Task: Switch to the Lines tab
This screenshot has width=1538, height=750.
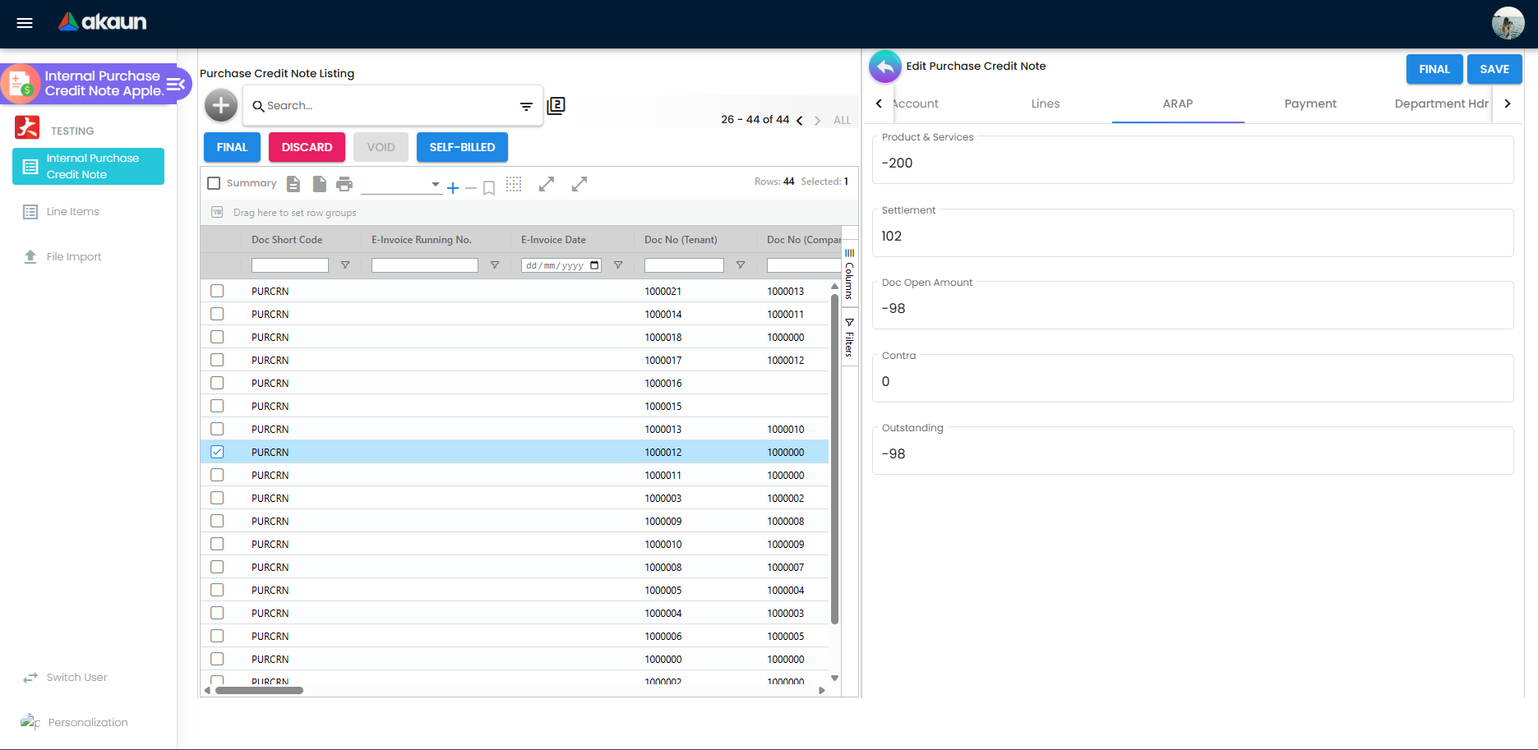Action: click(x=1046, y=104)
